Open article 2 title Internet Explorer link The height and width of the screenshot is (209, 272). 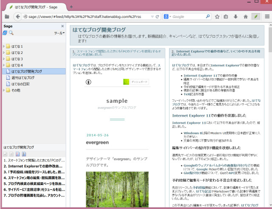217,53
